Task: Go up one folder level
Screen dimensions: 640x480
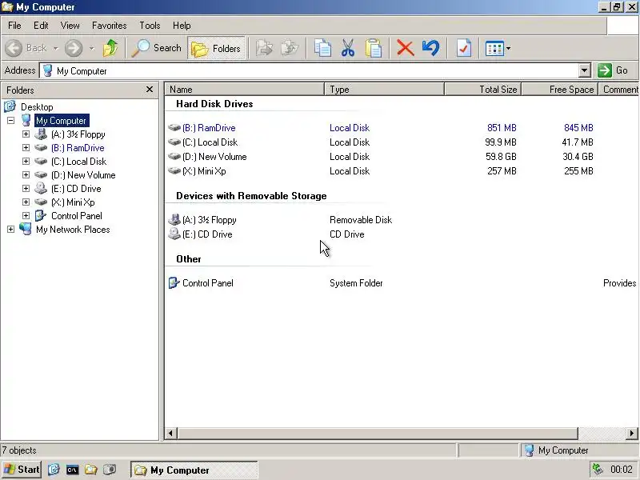Action: (x=110, y=48)
